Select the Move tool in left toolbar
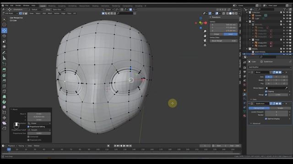 click(4, 31)
